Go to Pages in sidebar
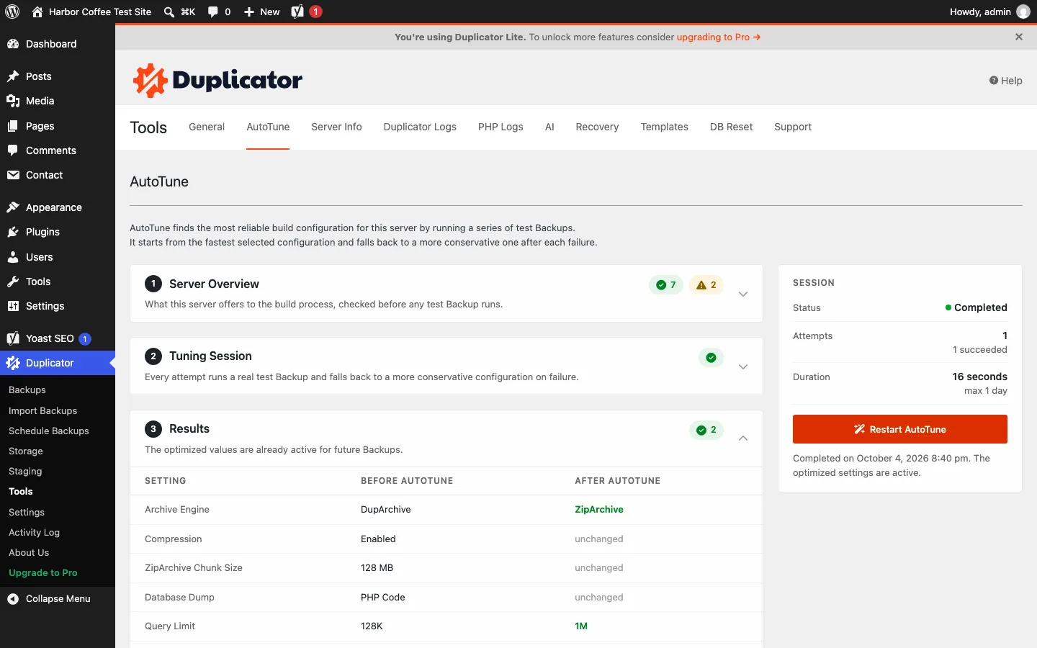The height and width of the screenshot is (648, 1037). pos(58,126)
